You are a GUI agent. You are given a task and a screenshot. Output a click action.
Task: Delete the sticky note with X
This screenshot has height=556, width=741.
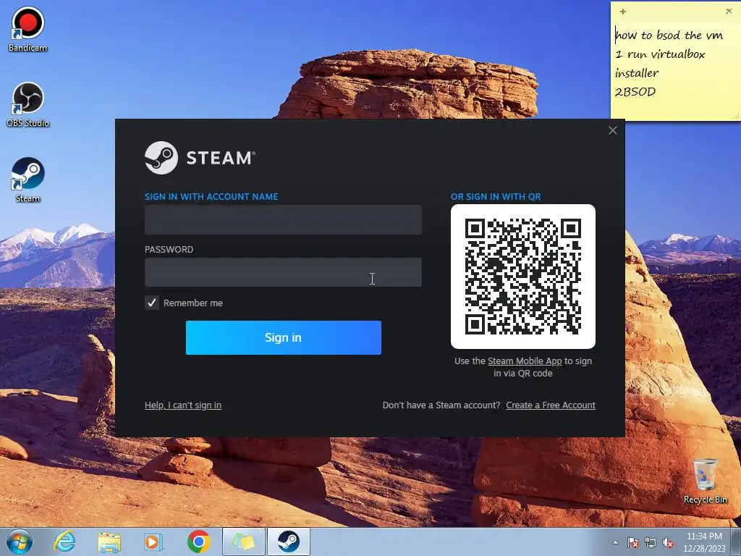[729, 12]
